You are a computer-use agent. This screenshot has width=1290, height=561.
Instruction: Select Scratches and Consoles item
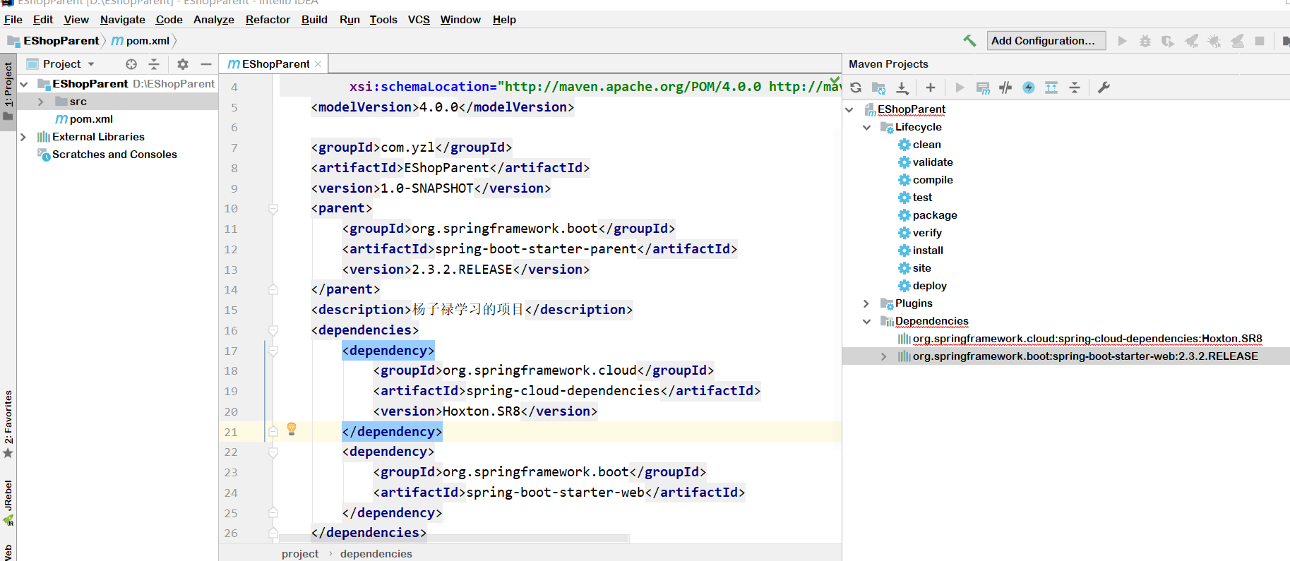point(107,155)
